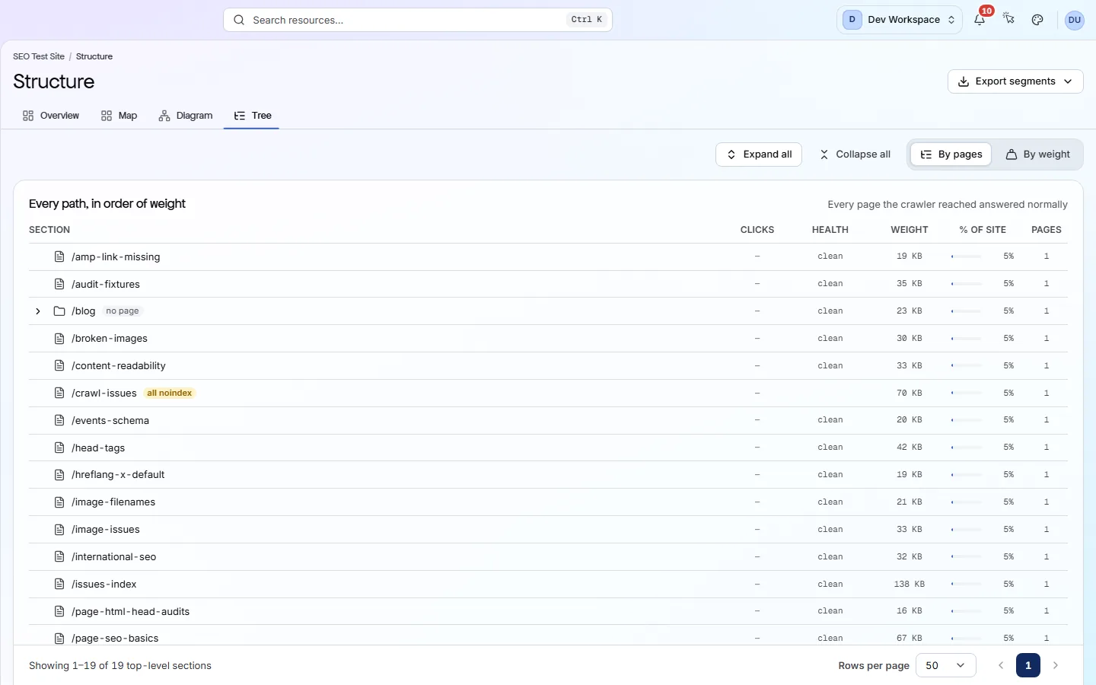Click the page icon for /crawl-issues
This screenshot has height=685, width=1096.
coord(59,393)
